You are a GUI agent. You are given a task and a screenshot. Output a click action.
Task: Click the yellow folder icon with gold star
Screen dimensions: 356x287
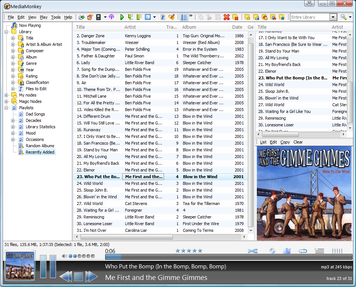coord(247,17)
